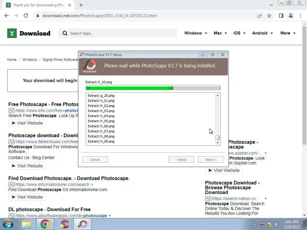
Task: Focus the Search Apps field
Action: tap(118, 33)
